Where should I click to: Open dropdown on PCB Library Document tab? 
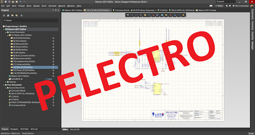[156, 10]
